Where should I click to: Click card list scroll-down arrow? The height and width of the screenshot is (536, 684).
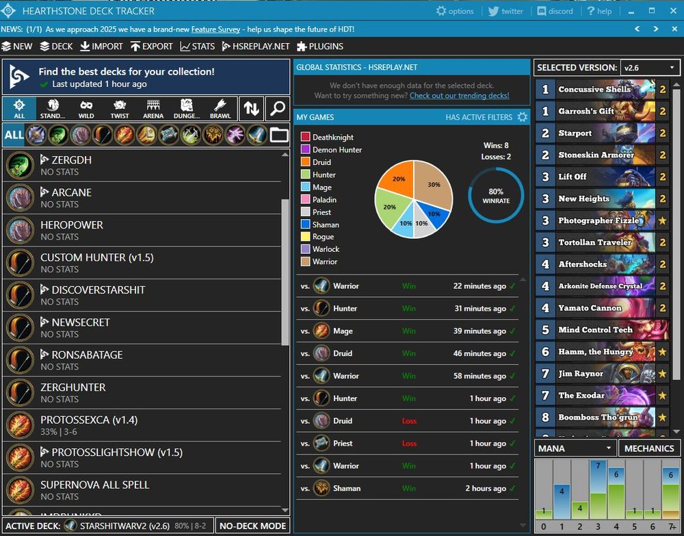(x=676, y=432)
